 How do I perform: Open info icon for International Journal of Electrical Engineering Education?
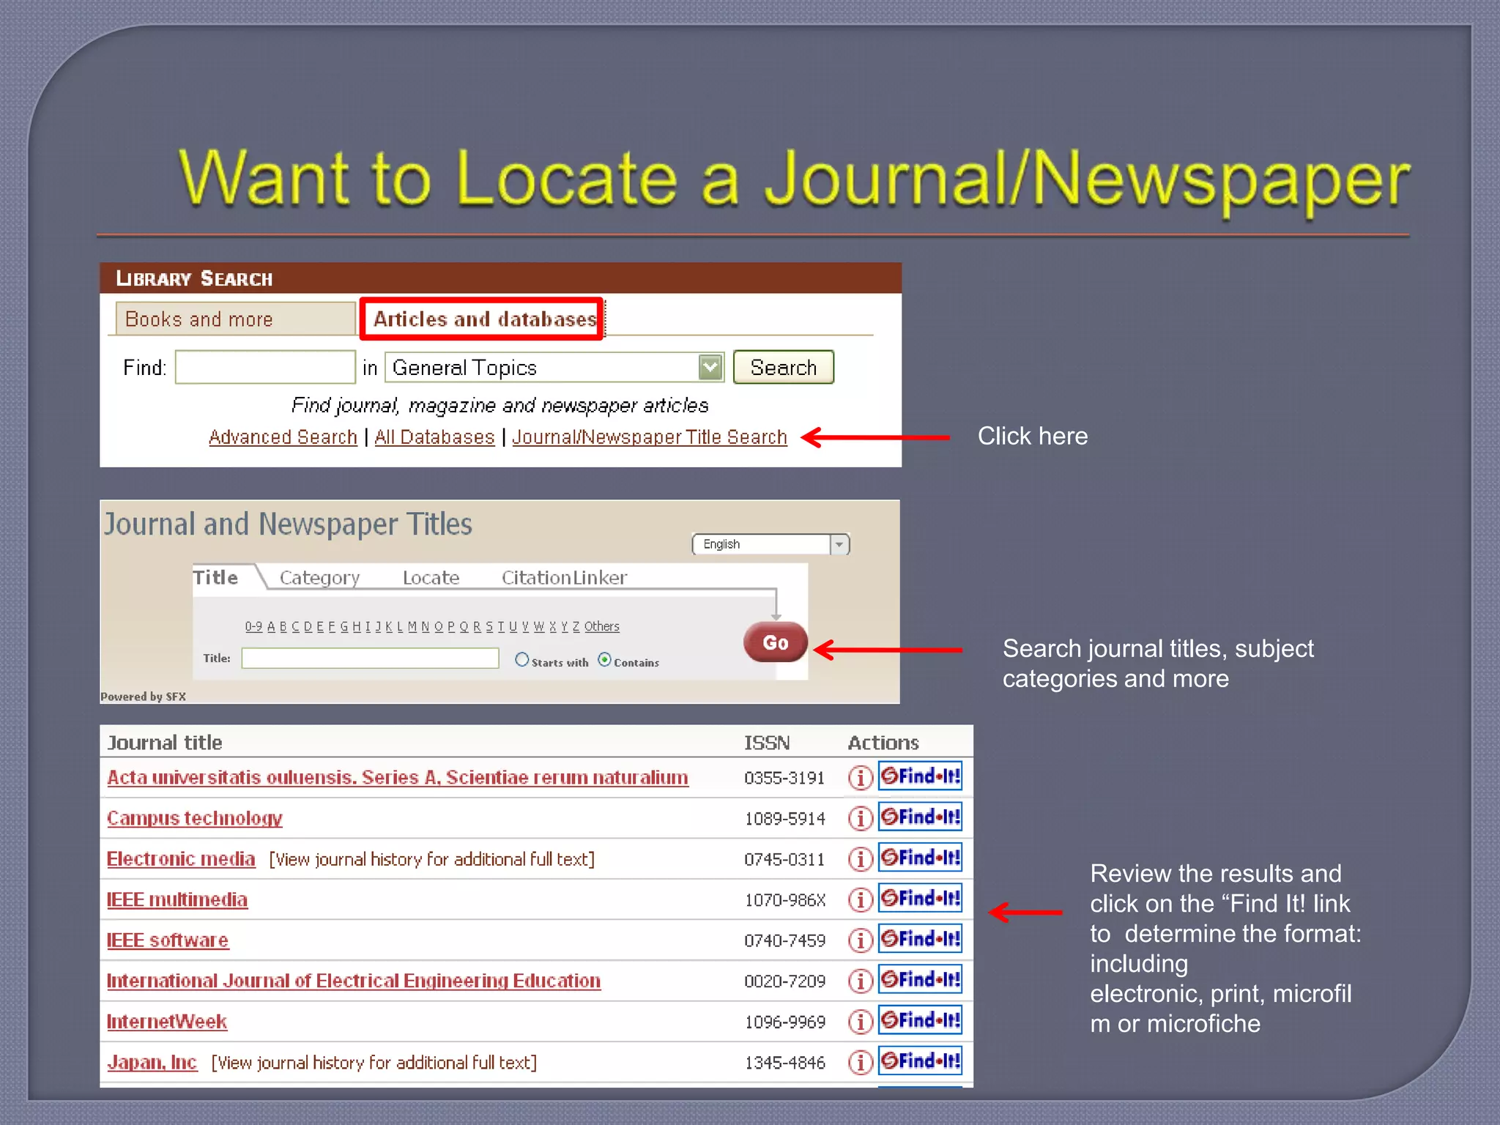point(861,981)
